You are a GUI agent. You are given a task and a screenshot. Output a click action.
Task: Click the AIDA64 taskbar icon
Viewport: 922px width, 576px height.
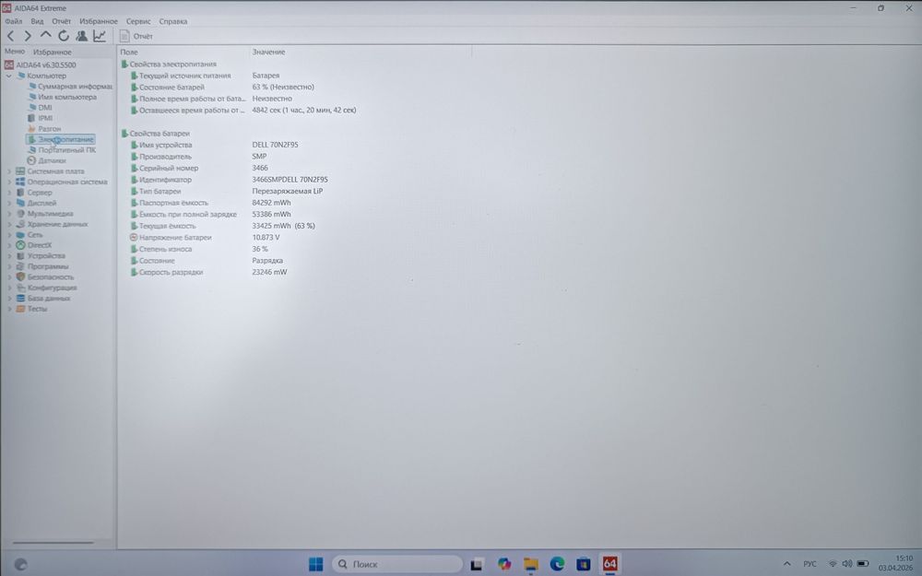609,564
